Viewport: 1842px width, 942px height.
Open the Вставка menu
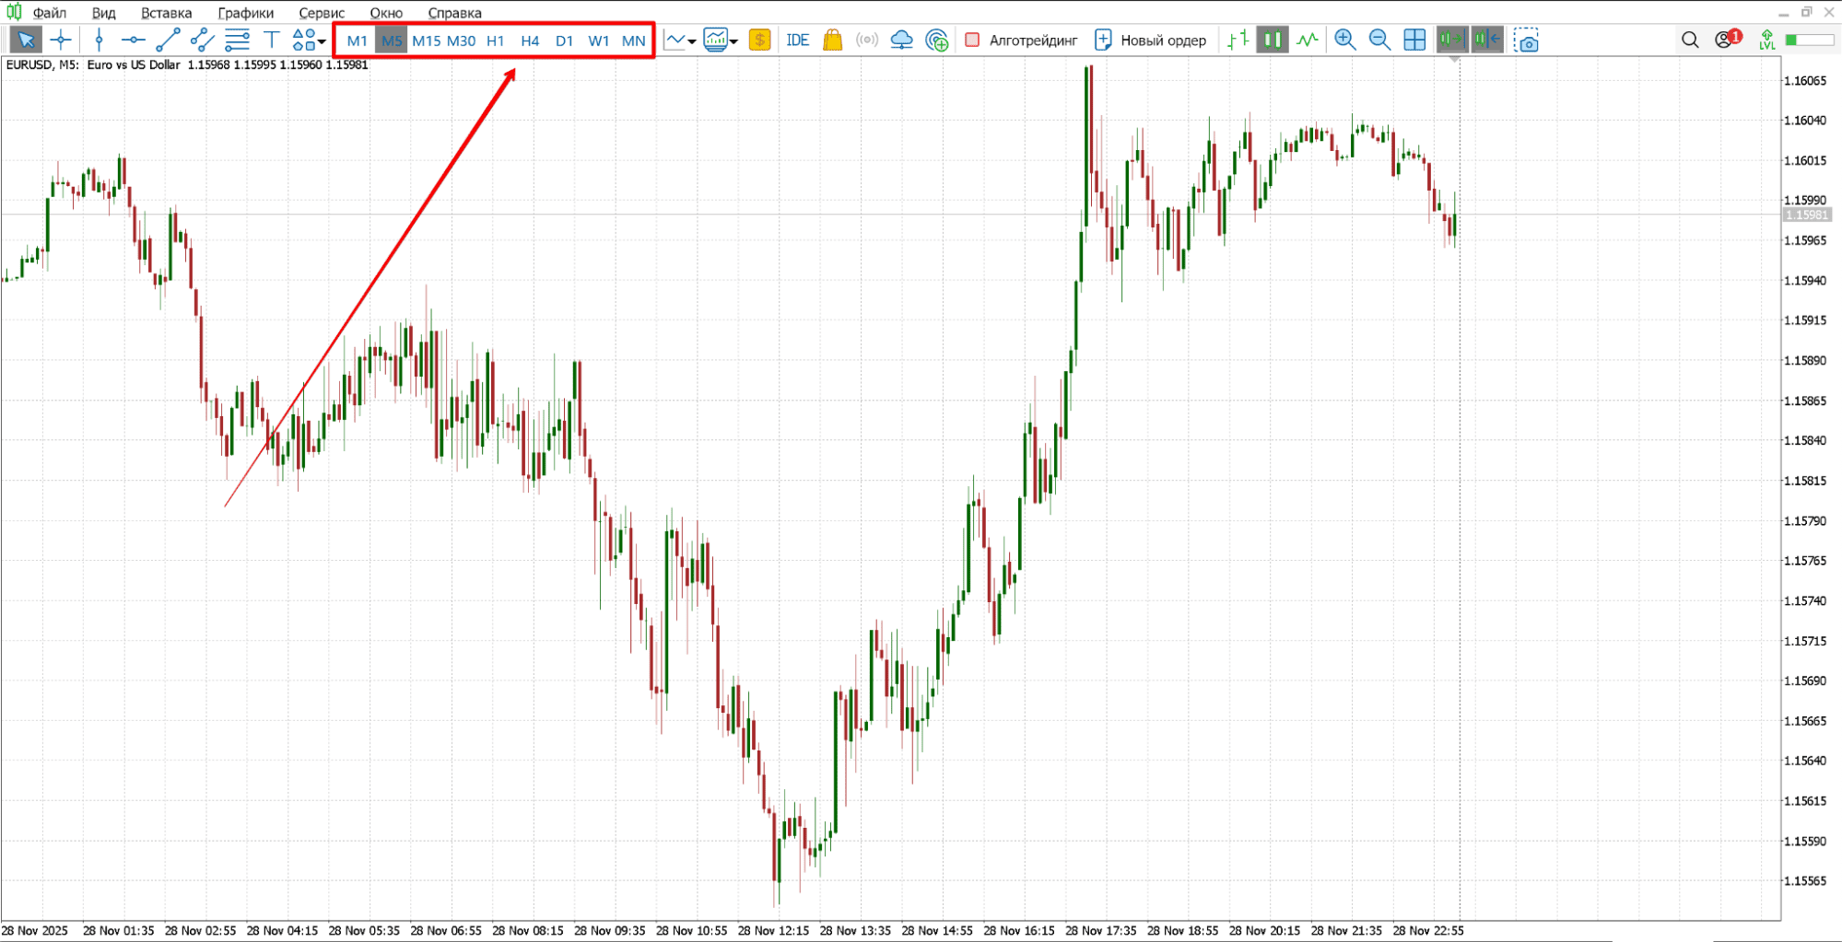167,13
